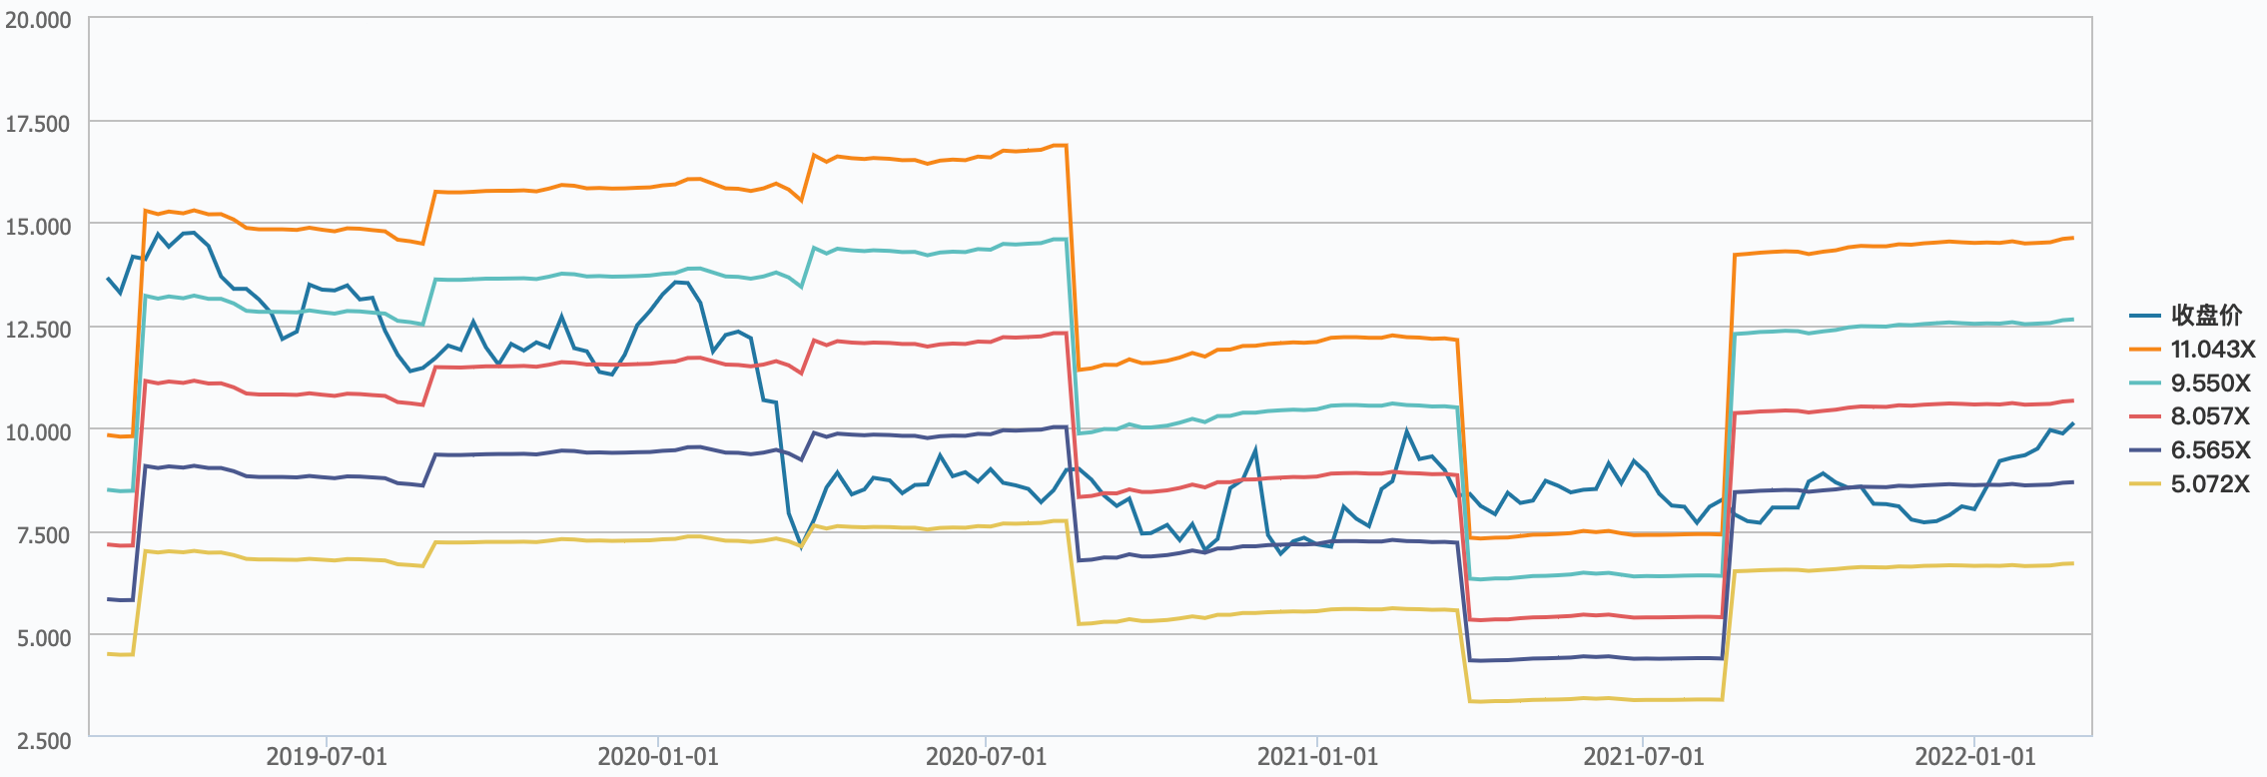Click the 2019-07-01 x-axis label
This screenshot has width=2267, height=777.
tap(327, 756)
